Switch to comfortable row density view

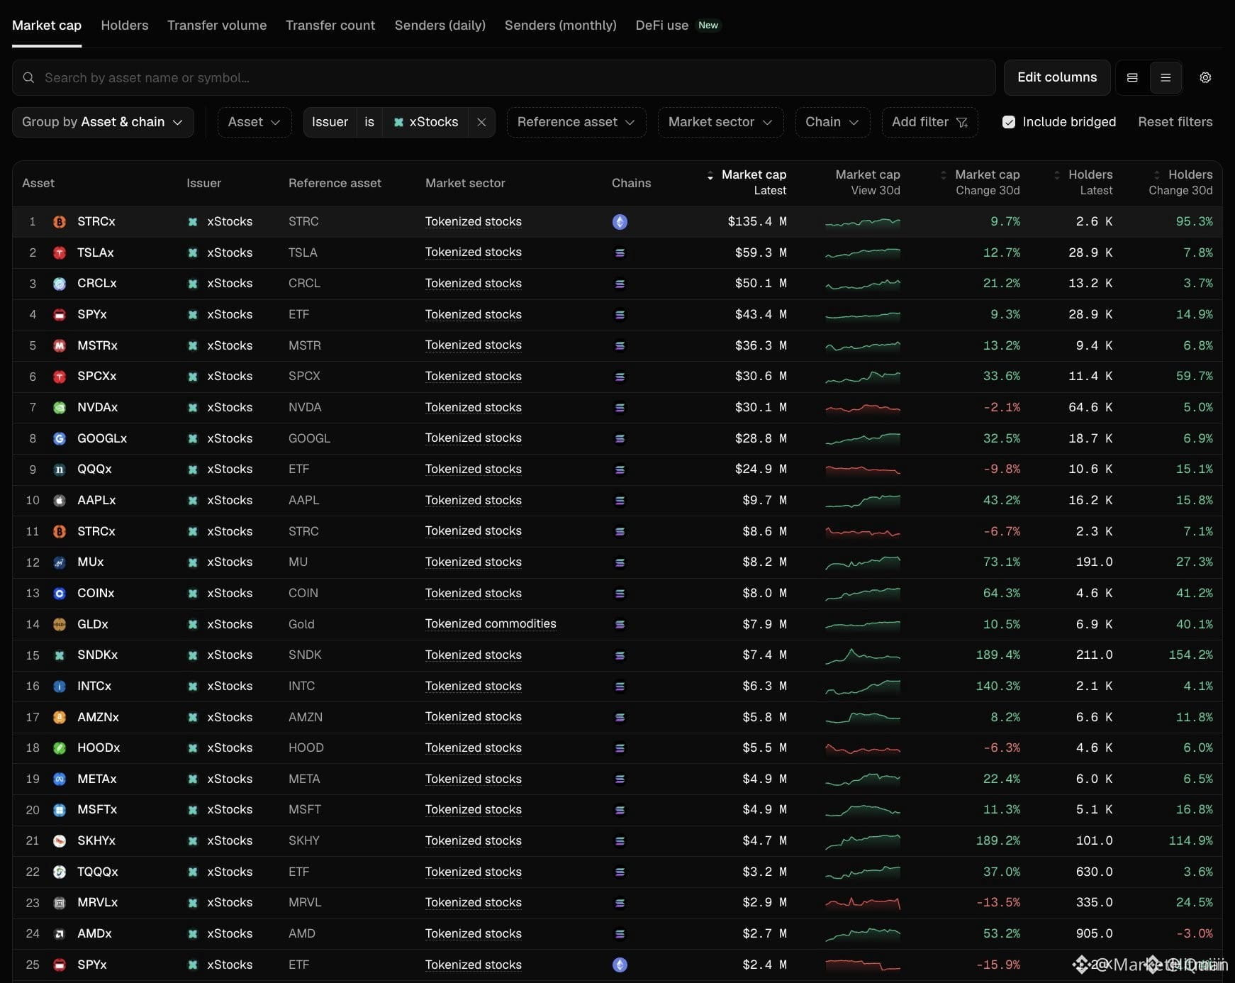coord(1132,77)
